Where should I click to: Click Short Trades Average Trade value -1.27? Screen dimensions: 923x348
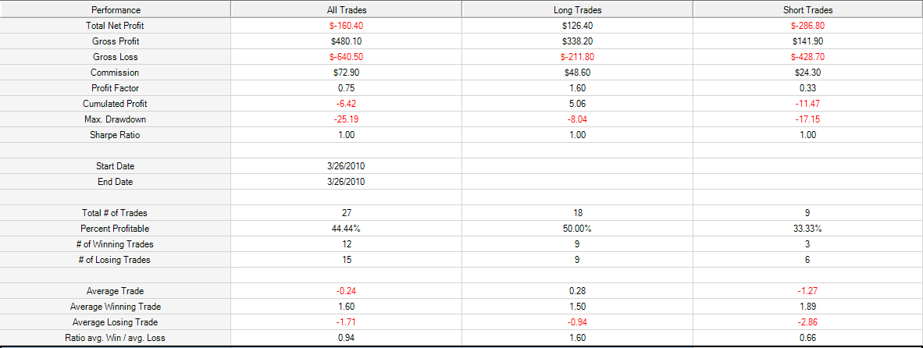pos(808,290)
